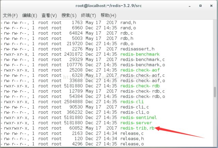Minimize the terminal window
The width and height of the screenshot is (218, 148).
pos(189,6)
